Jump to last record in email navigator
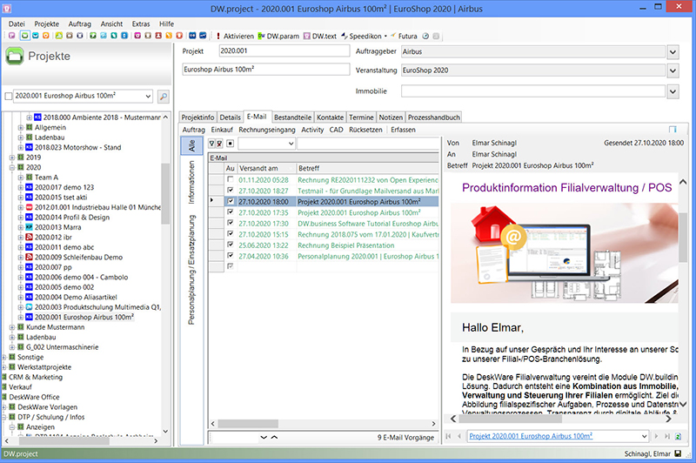The height and width of the screenshot is (463, 696). (x=666, y=436)
